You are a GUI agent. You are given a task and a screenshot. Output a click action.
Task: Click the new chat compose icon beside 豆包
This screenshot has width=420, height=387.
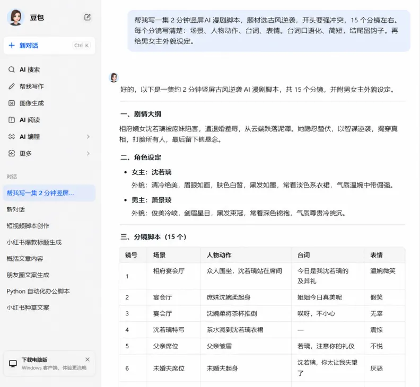[87, 17]
